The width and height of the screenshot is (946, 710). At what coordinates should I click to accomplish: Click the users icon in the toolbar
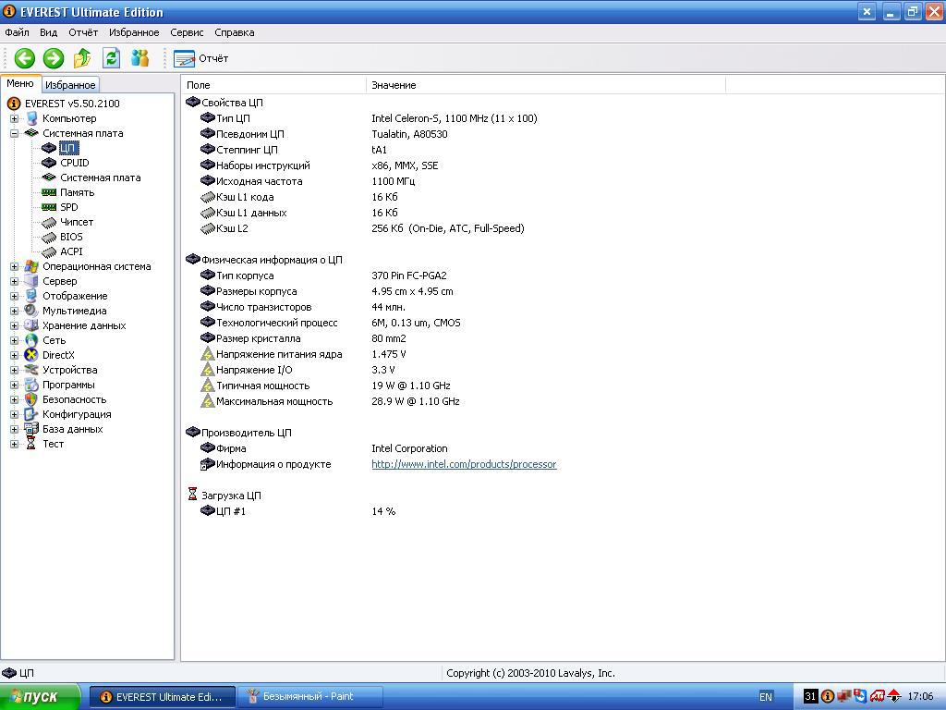click(140, 58)
